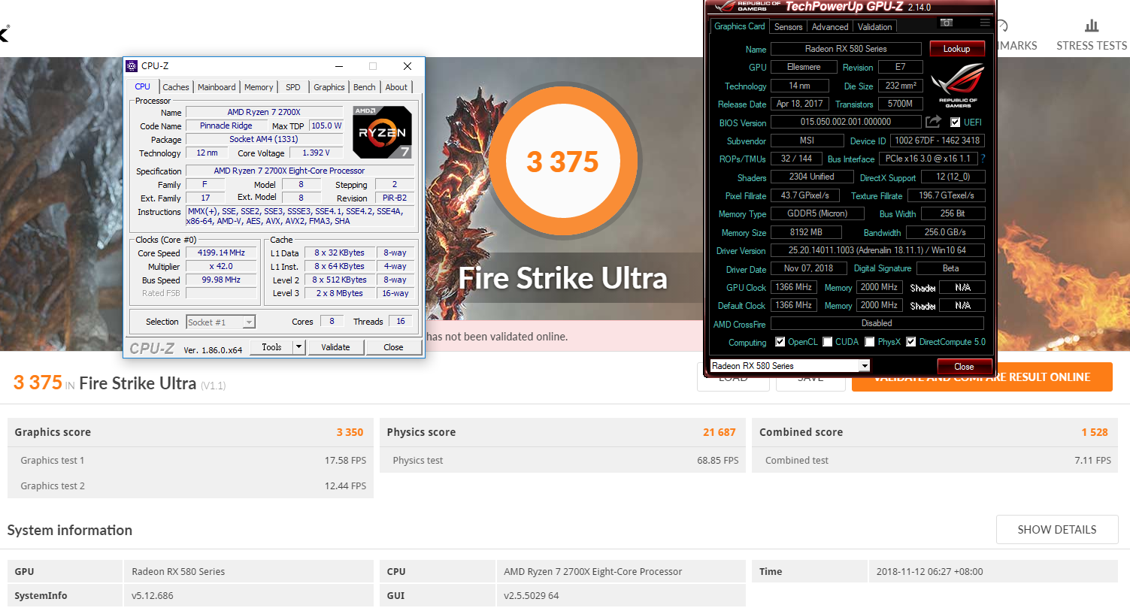1130x608 pixels.
Task: Click the GPU Clock value 1366 MHz
Action: 794,287
